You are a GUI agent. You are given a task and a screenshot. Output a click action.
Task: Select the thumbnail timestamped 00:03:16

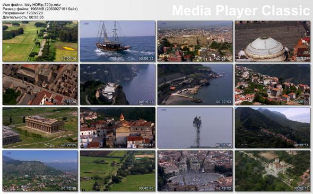point(40,41)
